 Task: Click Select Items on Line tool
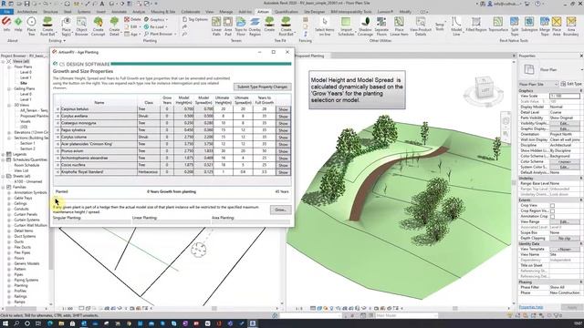click(x=325, y=26)
